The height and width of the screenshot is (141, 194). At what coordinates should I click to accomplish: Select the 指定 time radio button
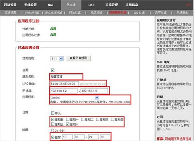[53, 137]
